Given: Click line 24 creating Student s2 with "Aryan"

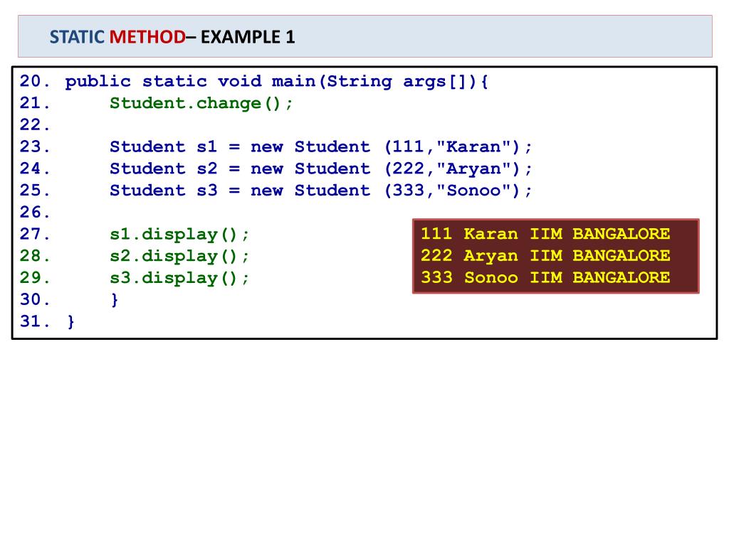Looking at the screenshot, I should pyautogui.click(x=321, y=169).
